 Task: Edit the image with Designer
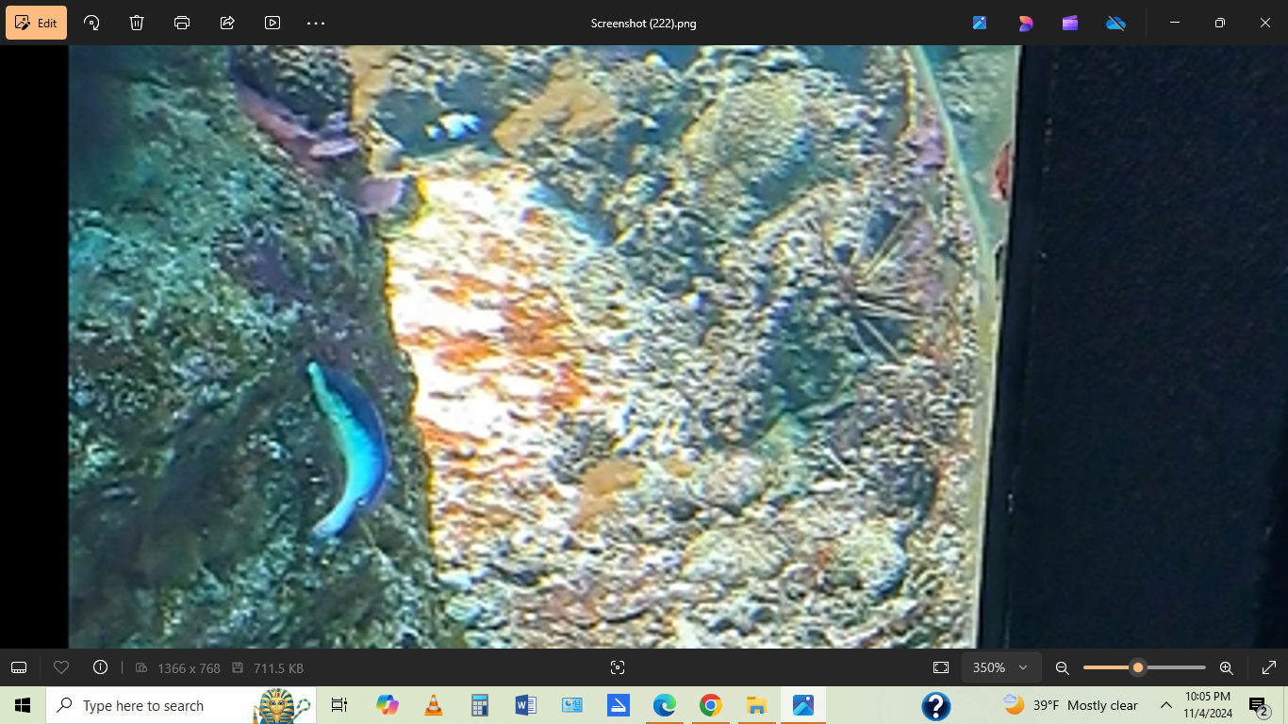[1025, 23]
